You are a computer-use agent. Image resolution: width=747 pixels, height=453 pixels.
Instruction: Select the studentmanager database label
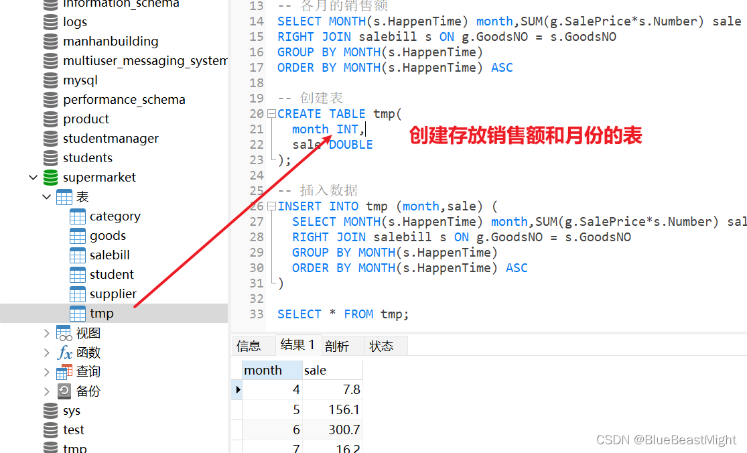click(111, 139)
